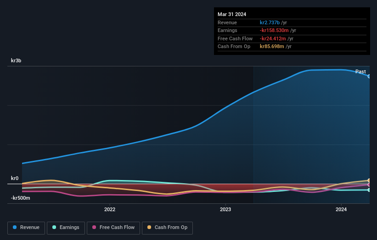Select the 2022 x-axis label
Viewport: 377px width, 240px height.
[110, 209]
